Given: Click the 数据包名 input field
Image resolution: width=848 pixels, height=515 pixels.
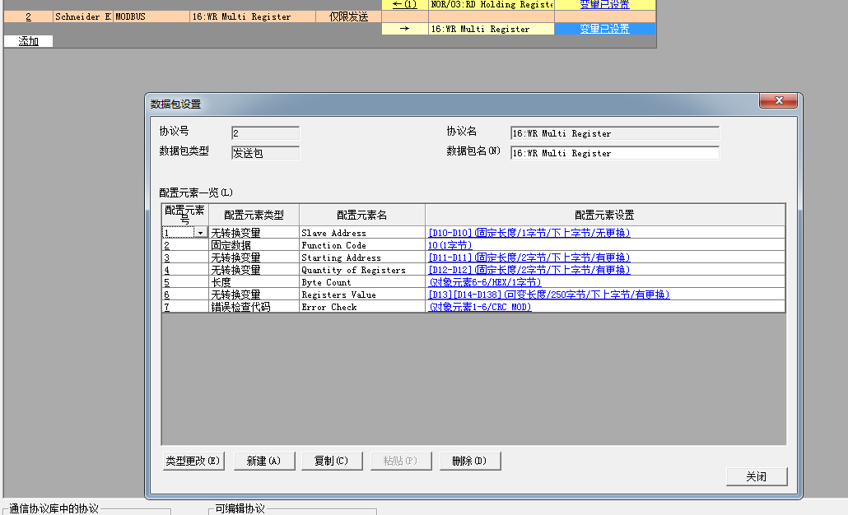Looking at the screenshot, I should coord(614,153).
